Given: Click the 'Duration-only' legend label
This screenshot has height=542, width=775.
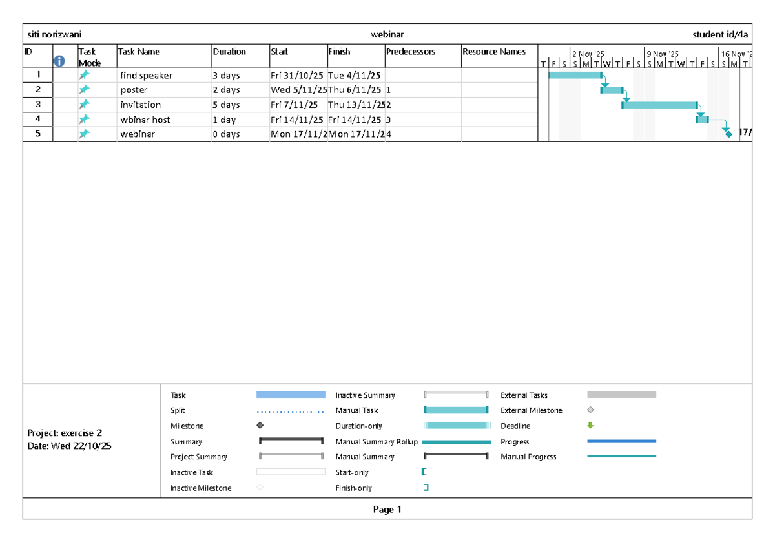Looking at the screenshot, I should (x=359, y=426).
